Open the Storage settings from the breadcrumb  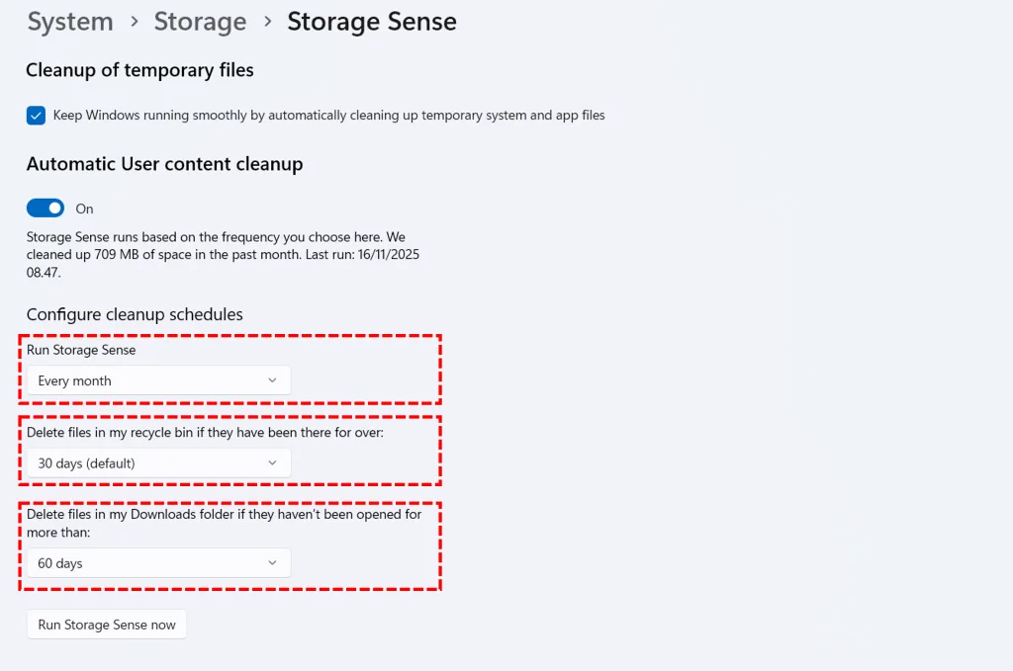click(x=200, y=21)
